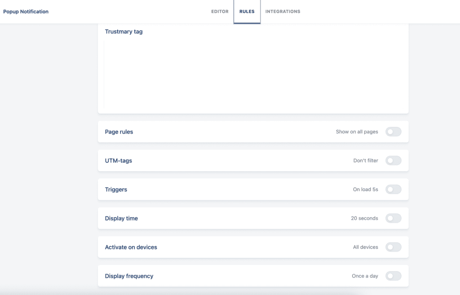
Task: Click the Popup Notification title
Action: (x=26, y=11)
